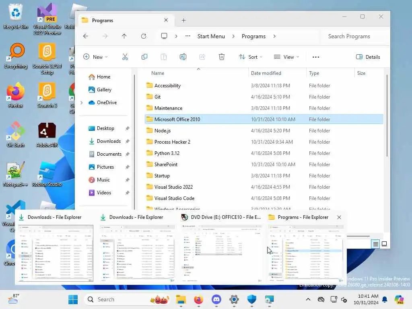Click the Firefox taskbar icon
This screenshot has width=412, height=309.
click(x=198, y=299)
